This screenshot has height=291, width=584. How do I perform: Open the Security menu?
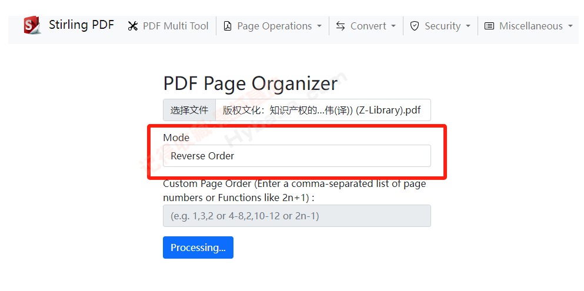(440, 26)
